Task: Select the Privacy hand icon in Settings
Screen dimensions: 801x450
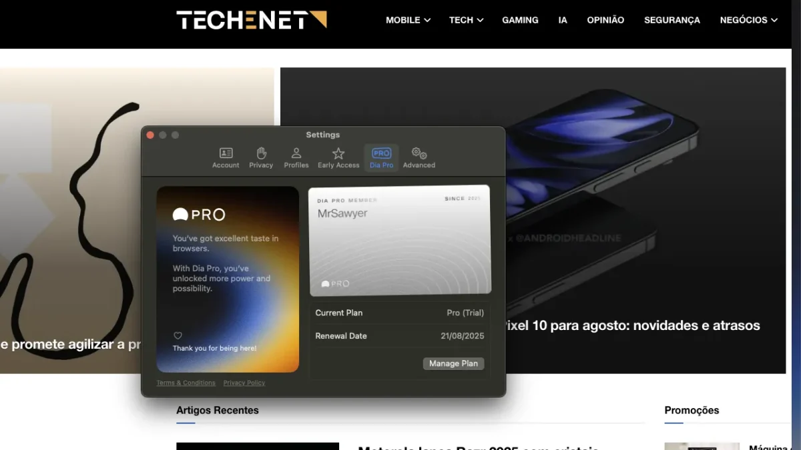Action: point(261,157)
